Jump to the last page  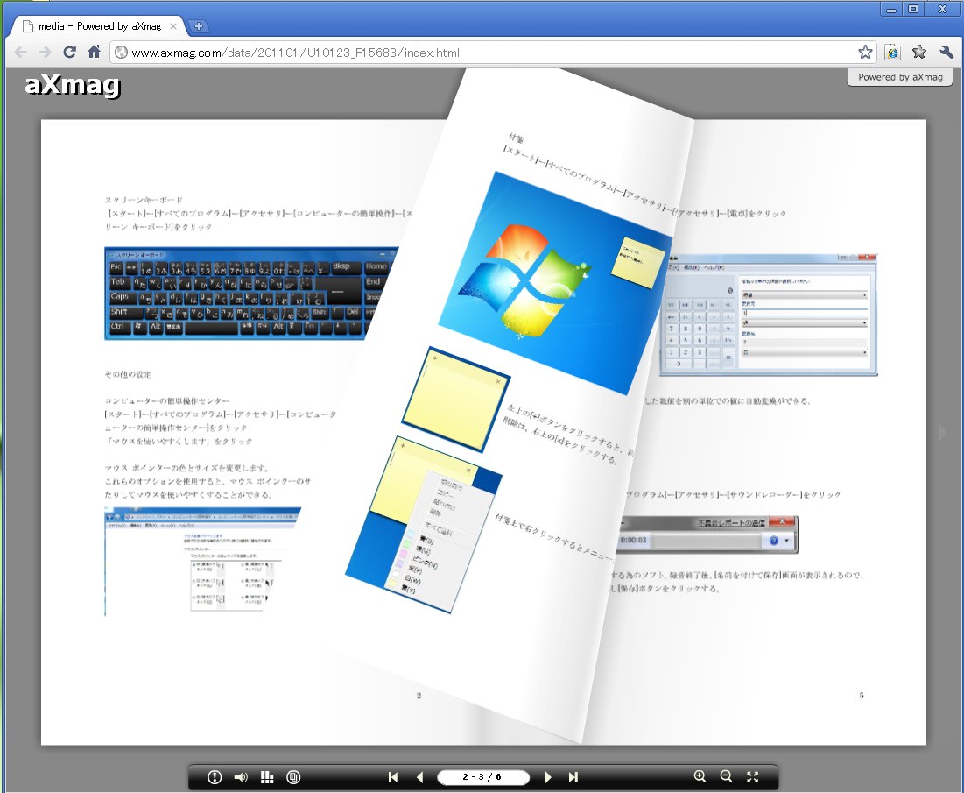pos(573,777)
